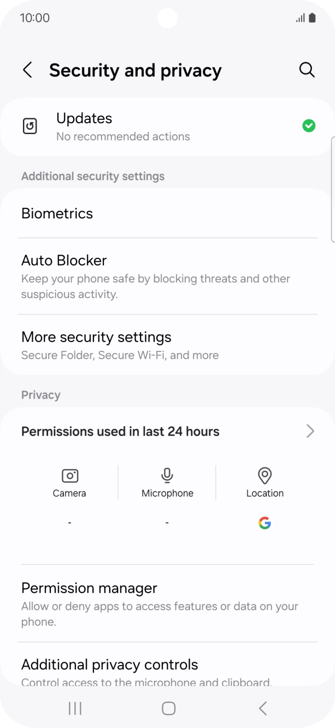Tap the Home button in navigation bar
The image size is (335, 728).
click(x=167, y=708)
